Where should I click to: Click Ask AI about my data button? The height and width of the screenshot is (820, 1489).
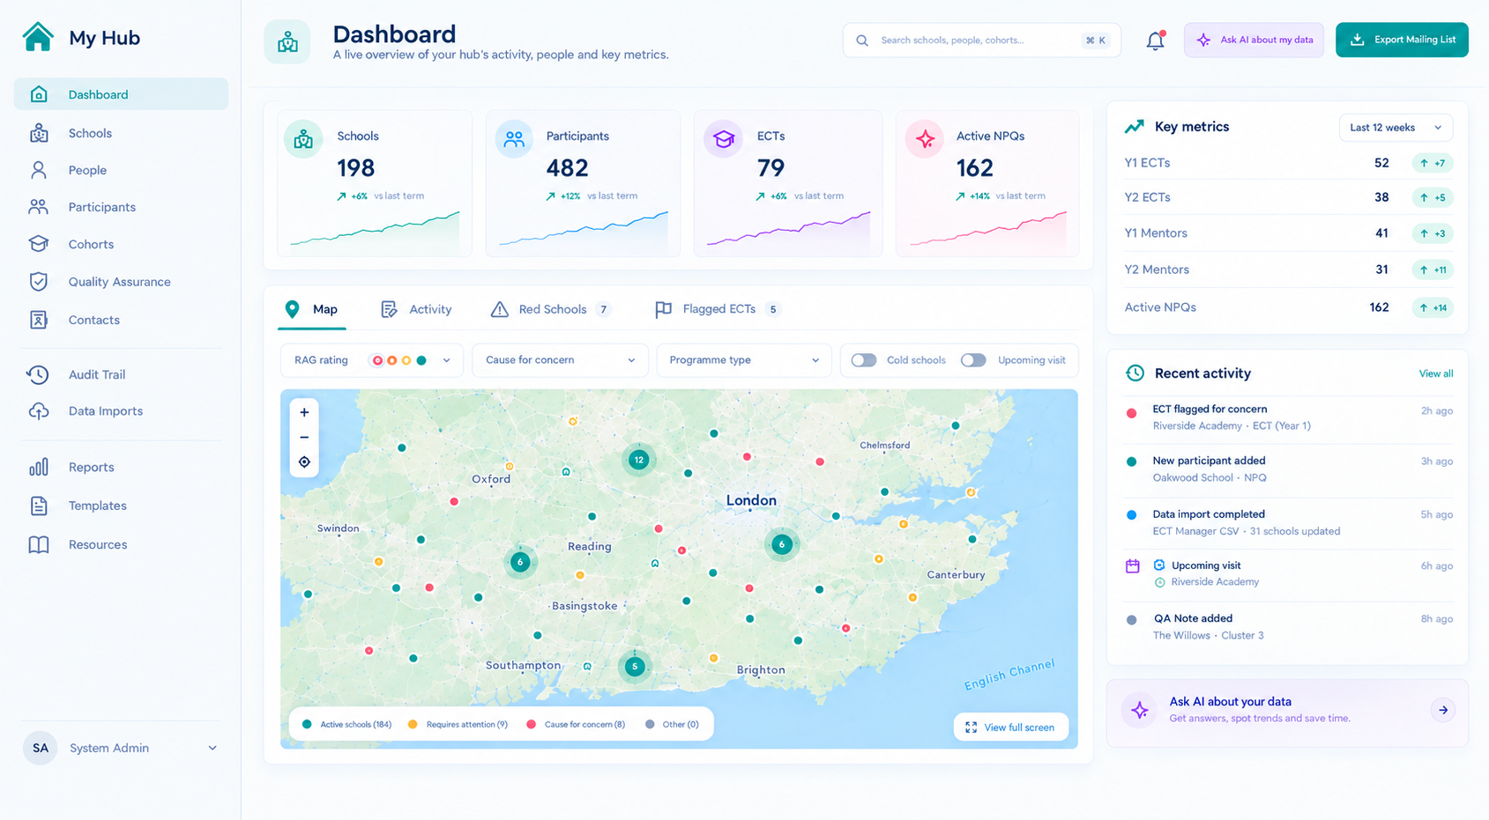click(1254, 40)
